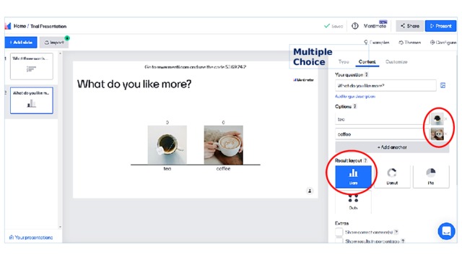Open the help question mark icon
This screenshot has width=462, height=260.
(355, 26)
